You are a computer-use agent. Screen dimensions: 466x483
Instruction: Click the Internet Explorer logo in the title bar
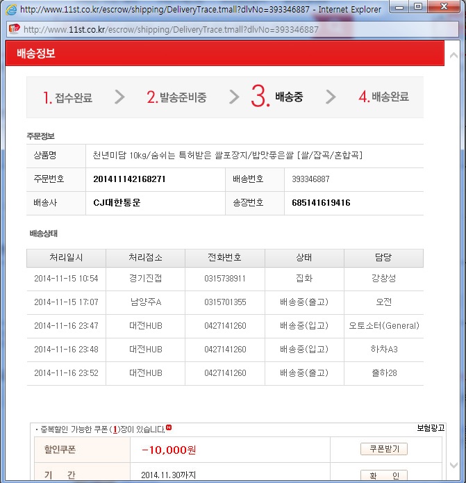pos(11,10)
